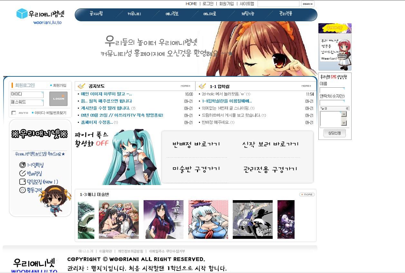Open post 2d-holic 에서 놀러왔음
This screenshot has height=273, width=405.
[224, 94]
